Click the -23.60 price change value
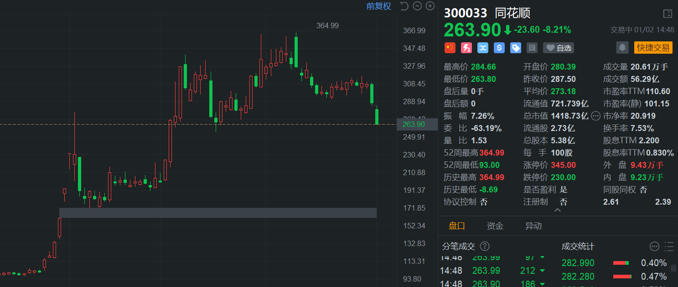This screenshot has height=287, width=678. click(527, 30)
